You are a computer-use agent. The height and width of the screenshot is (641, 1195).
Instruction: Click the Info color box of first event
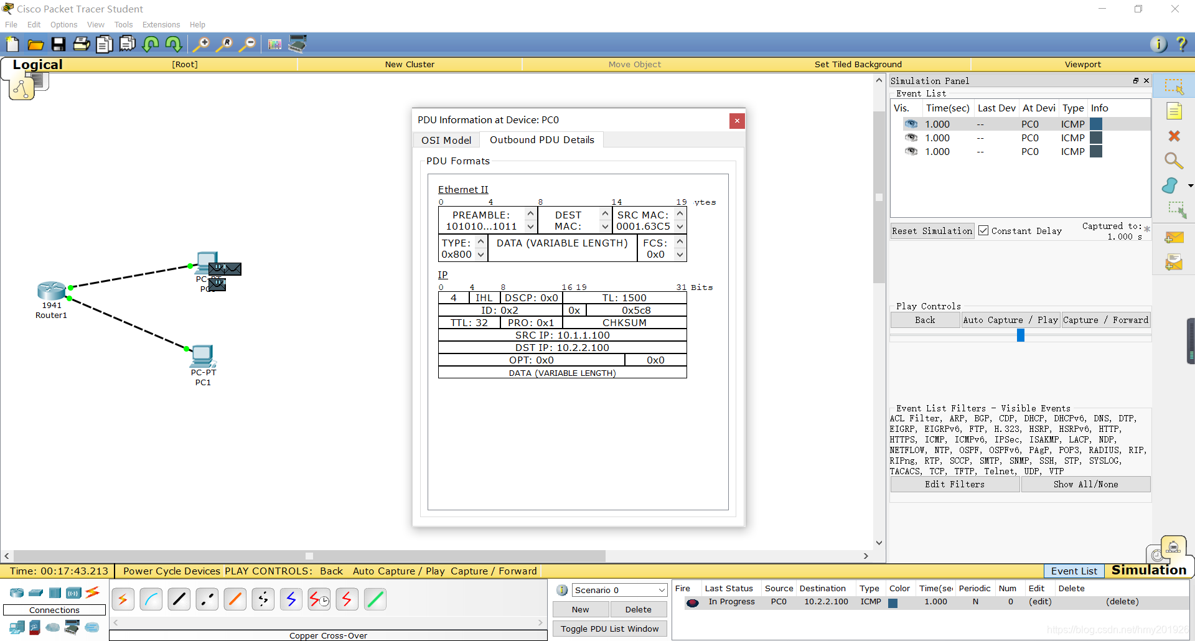tap(1096, 124)
